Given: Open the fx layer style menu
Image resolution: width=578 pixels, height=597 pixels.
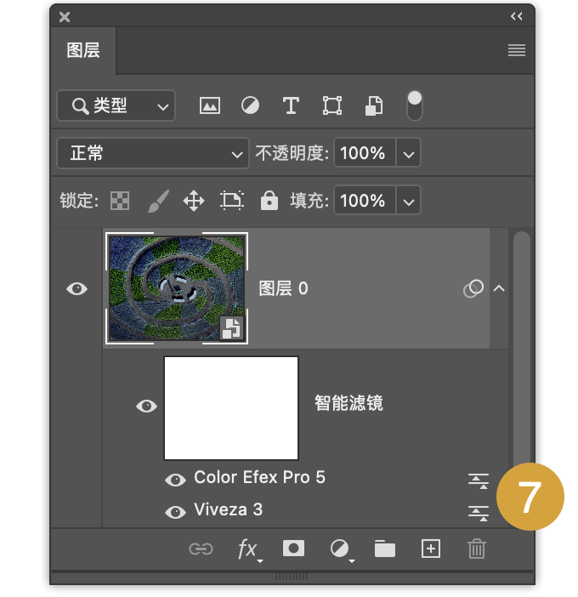Looking at the screenshot, I should (x=249, y=549).
